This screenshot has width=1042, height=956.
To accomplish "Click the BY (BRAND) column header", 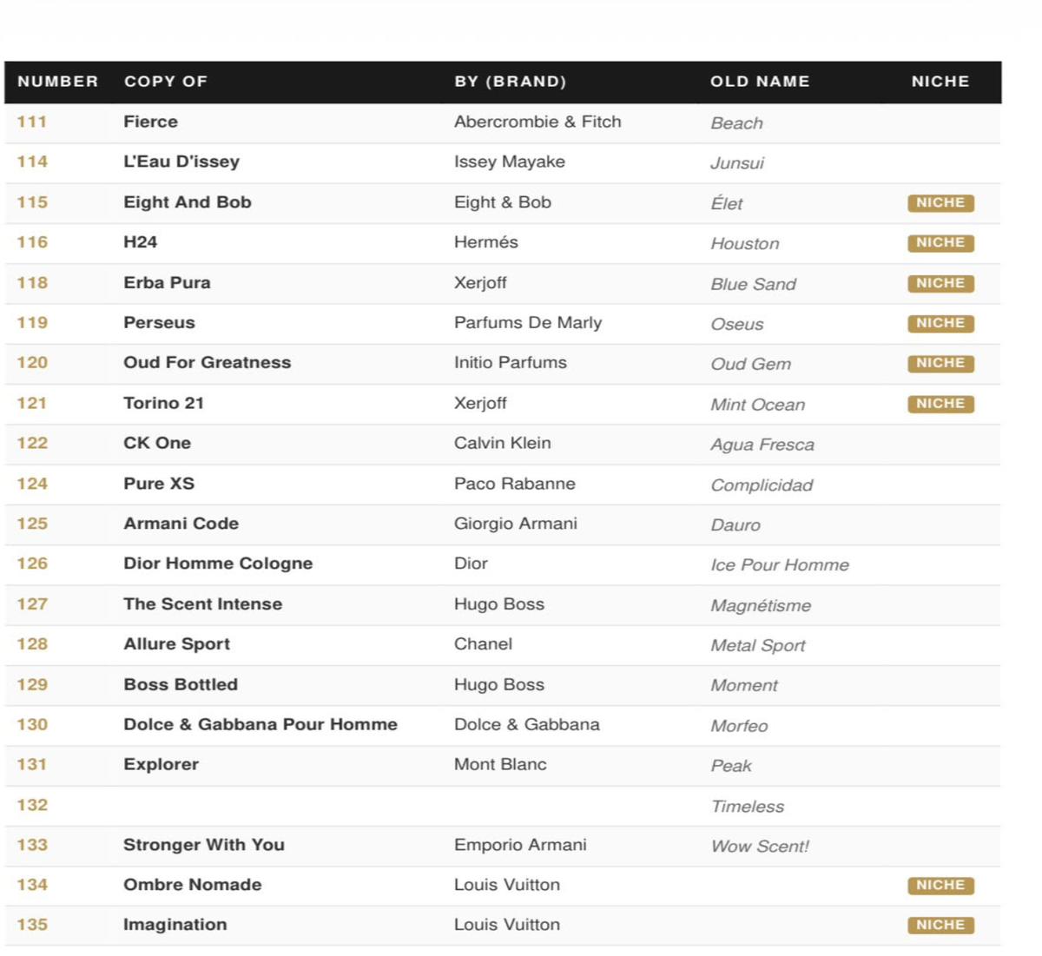I will point(511,82).
